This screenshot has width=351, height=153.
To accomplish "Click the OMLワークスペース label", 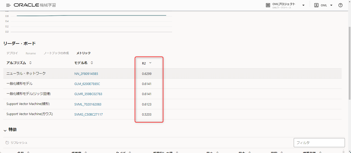I will click(282, 8).
